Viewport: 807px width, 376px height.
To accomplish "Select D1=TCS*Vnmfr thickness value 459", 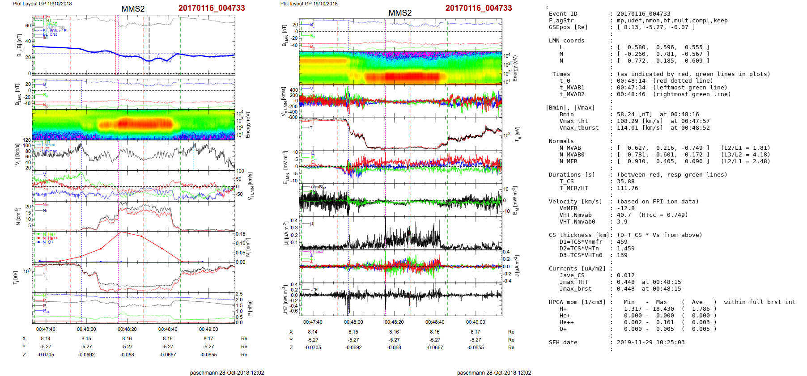I will (622, 242).
